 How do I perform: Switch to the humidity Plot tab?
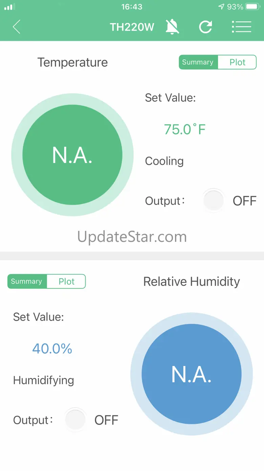point(66,282)
